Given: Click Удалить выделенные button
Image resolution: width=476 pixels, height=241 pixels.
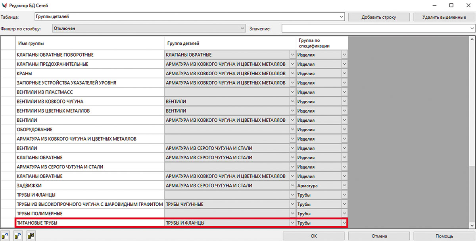Looking at the screenshot, I should pyautogui.click(x=444, y=17).
